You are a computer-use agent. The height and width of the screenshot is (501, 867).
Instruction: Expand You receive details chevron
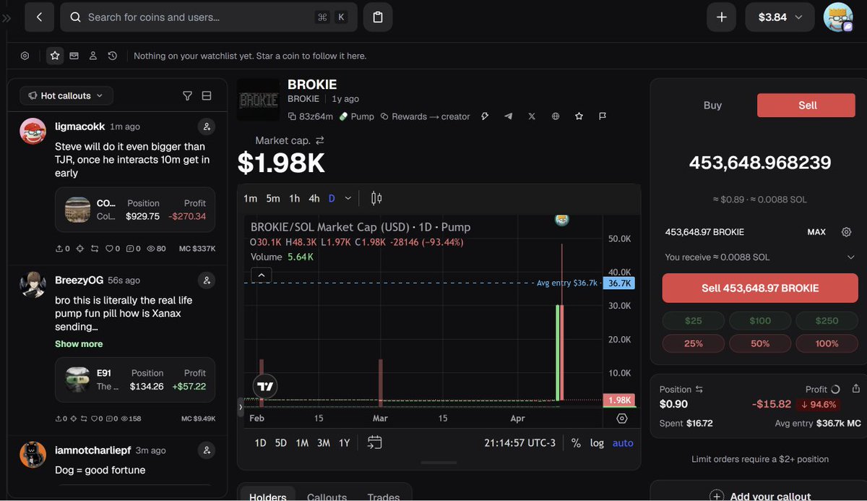click(851, 257)
